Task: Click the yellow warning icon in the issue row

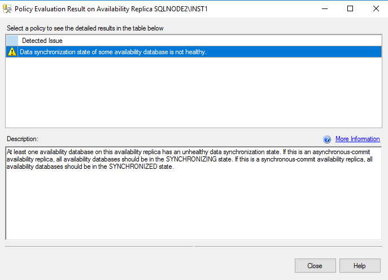Action: [12, 52]
